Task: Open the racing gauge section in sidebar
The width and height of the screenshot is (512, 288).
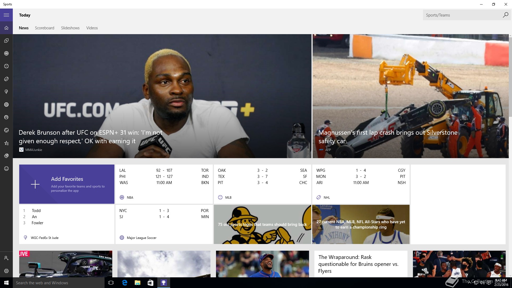Action: pyautogui.click(x=6, y=117)
